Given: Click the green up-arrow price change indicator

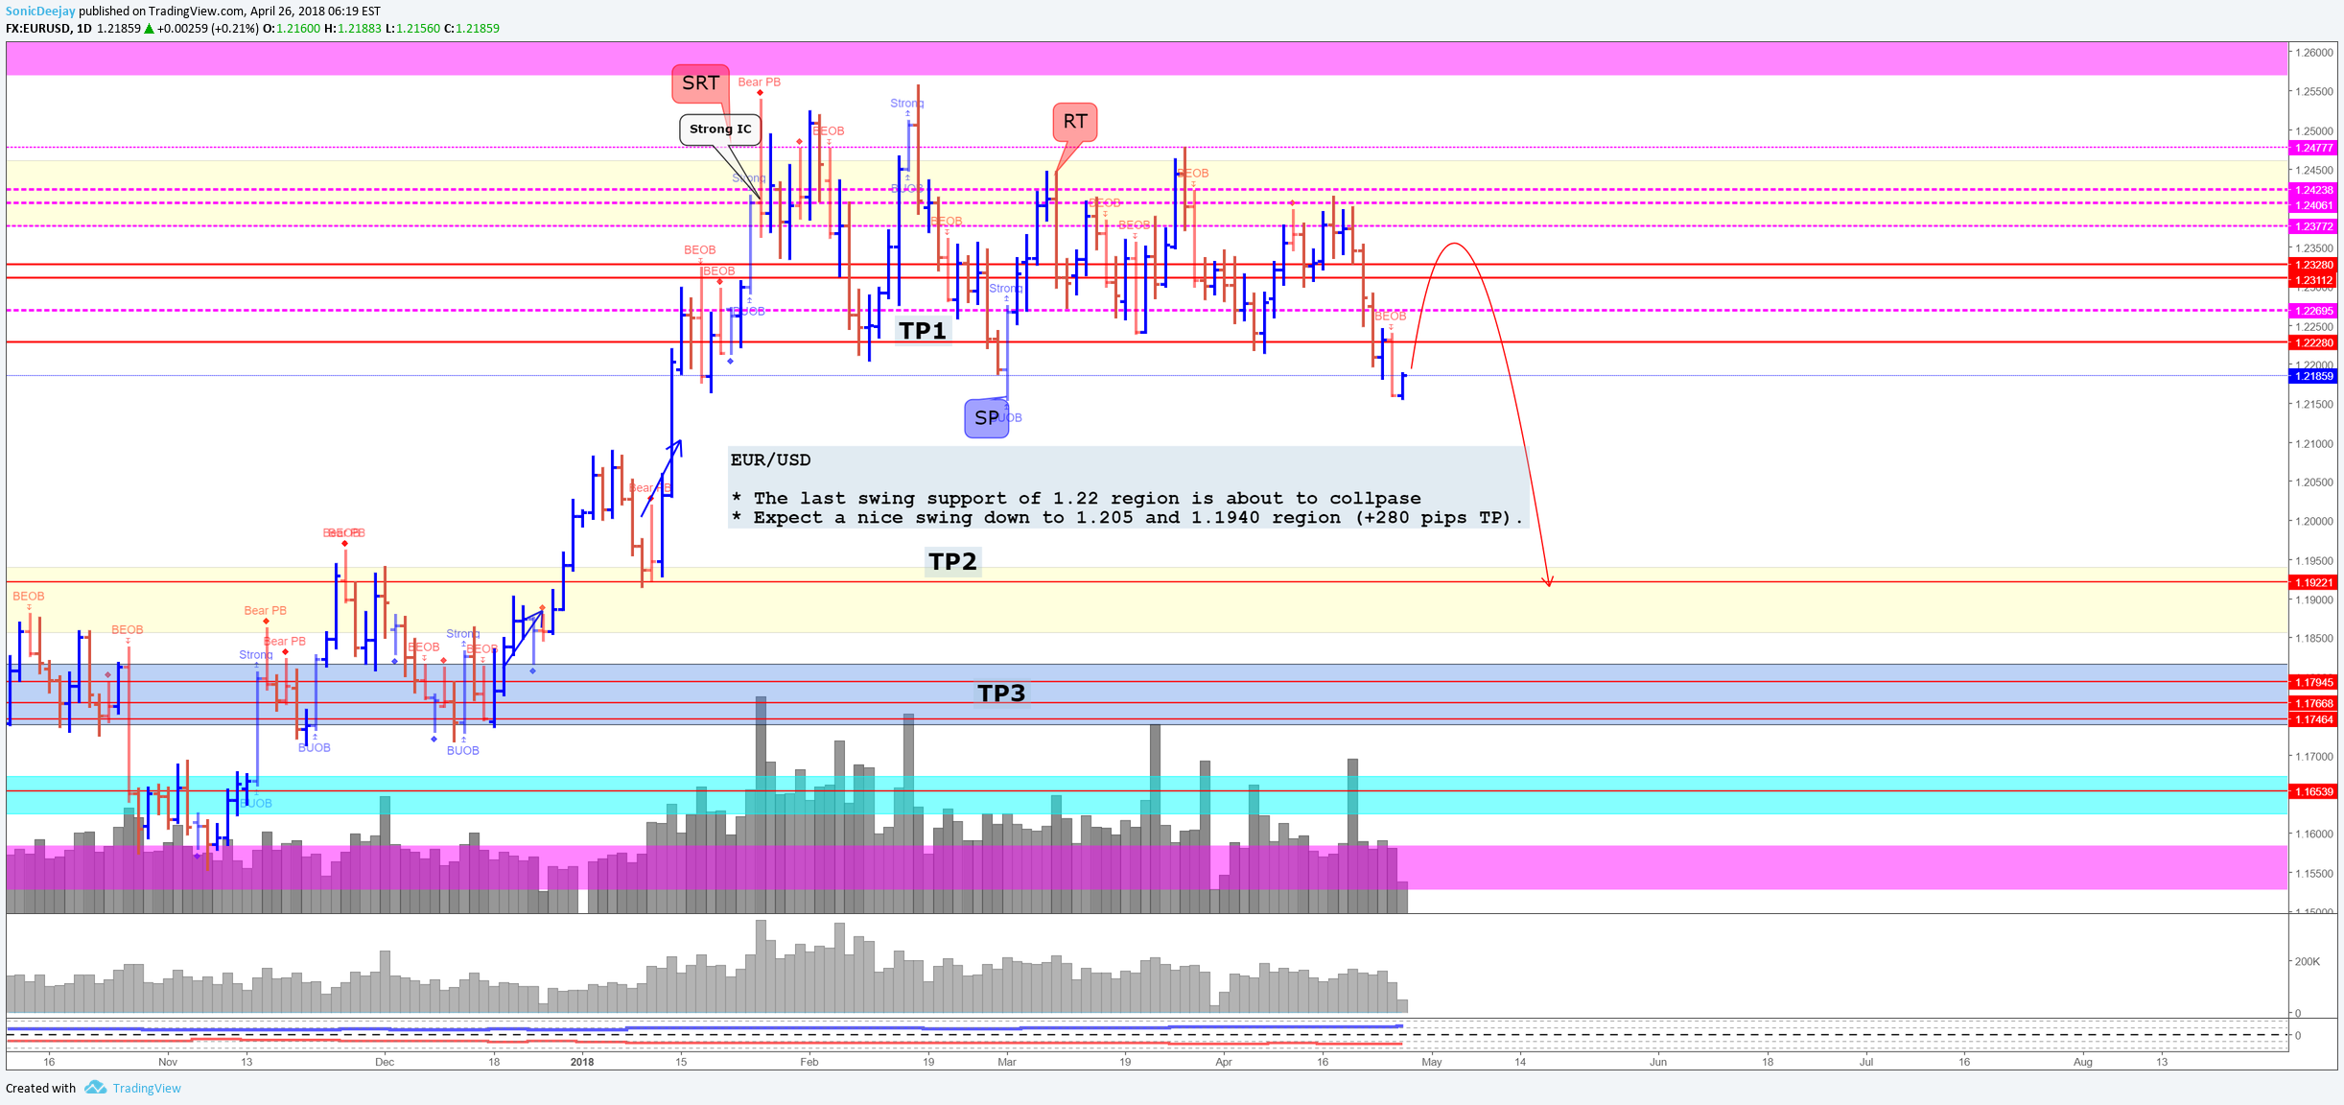Looking at the screenshot, I should point(149,29).
